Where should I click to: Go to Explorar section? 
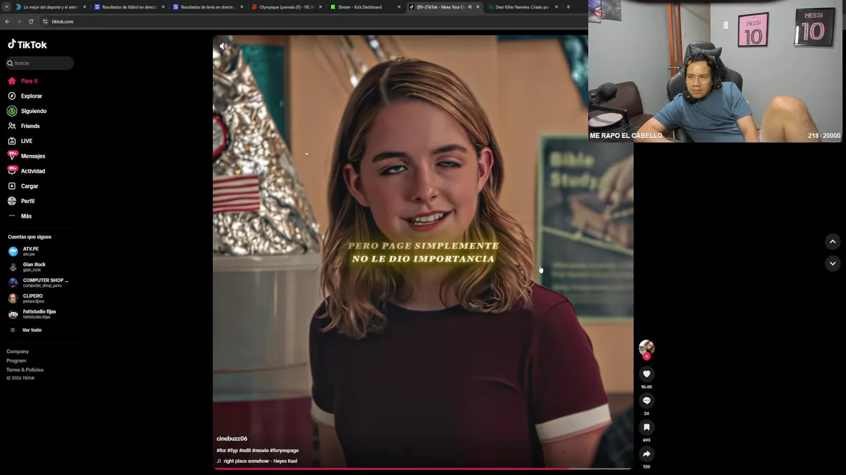click(31, 96)
